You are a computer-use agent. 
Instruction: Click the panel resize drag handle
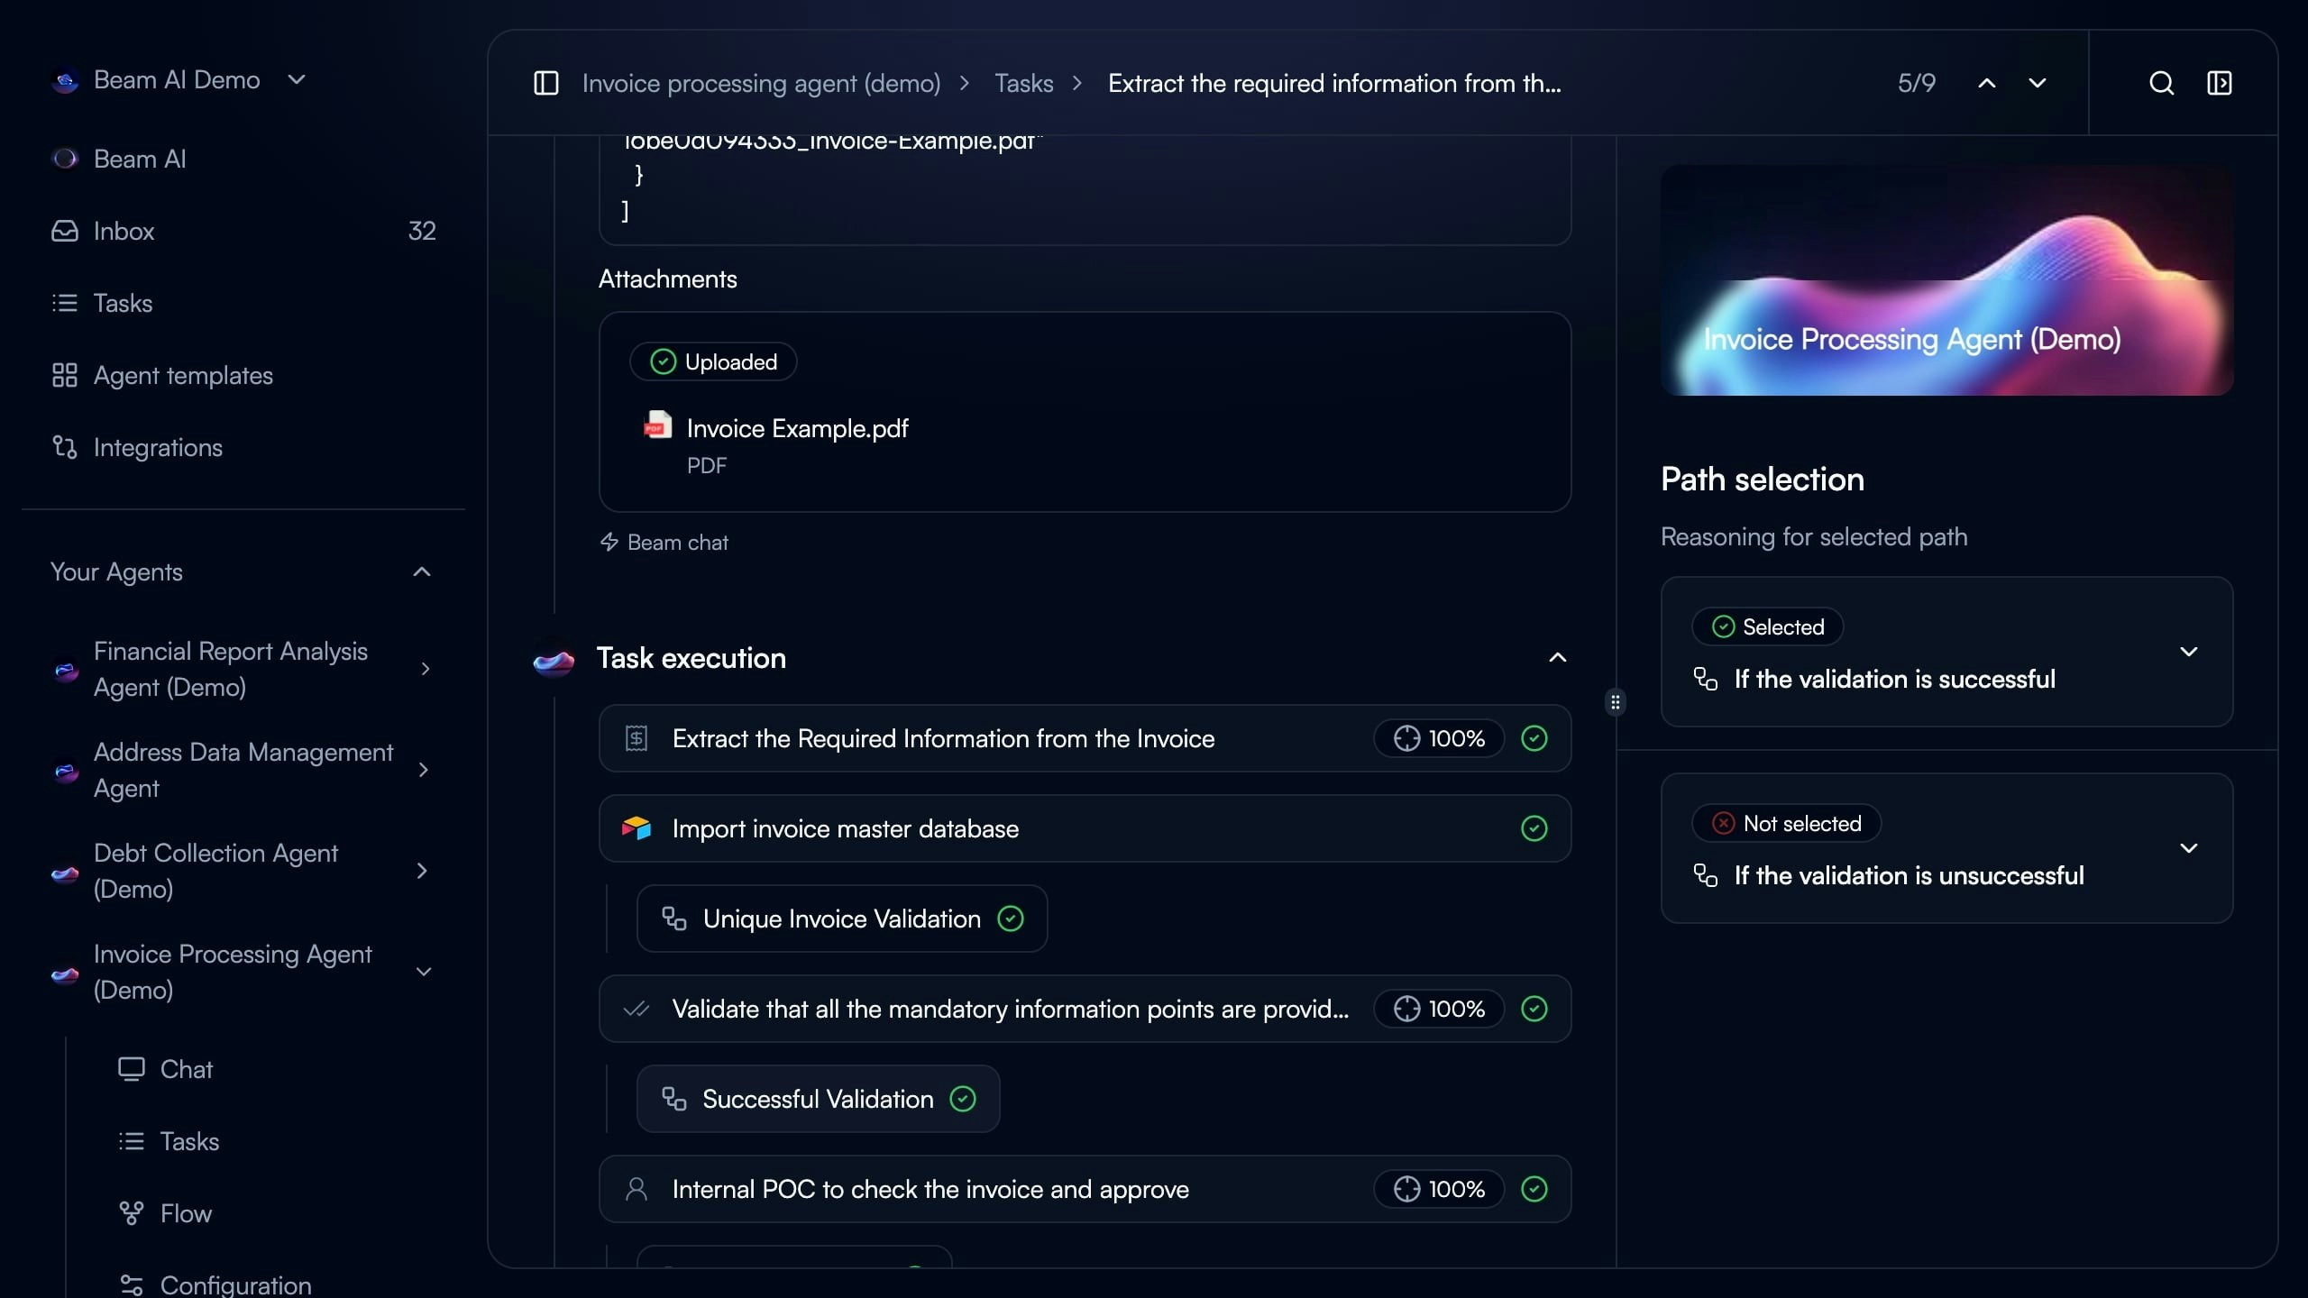(1616, 702)
